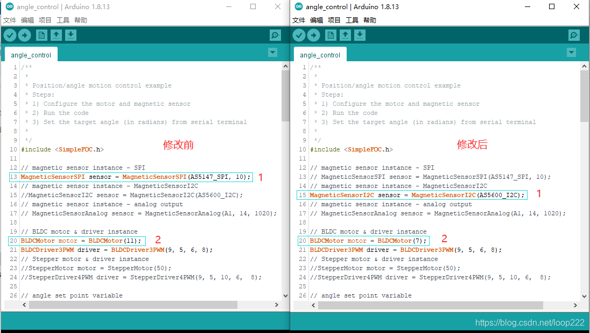The image size is (590, 333).
Task: Click scroll-right arrow in right editor
Action: (575, 305)
